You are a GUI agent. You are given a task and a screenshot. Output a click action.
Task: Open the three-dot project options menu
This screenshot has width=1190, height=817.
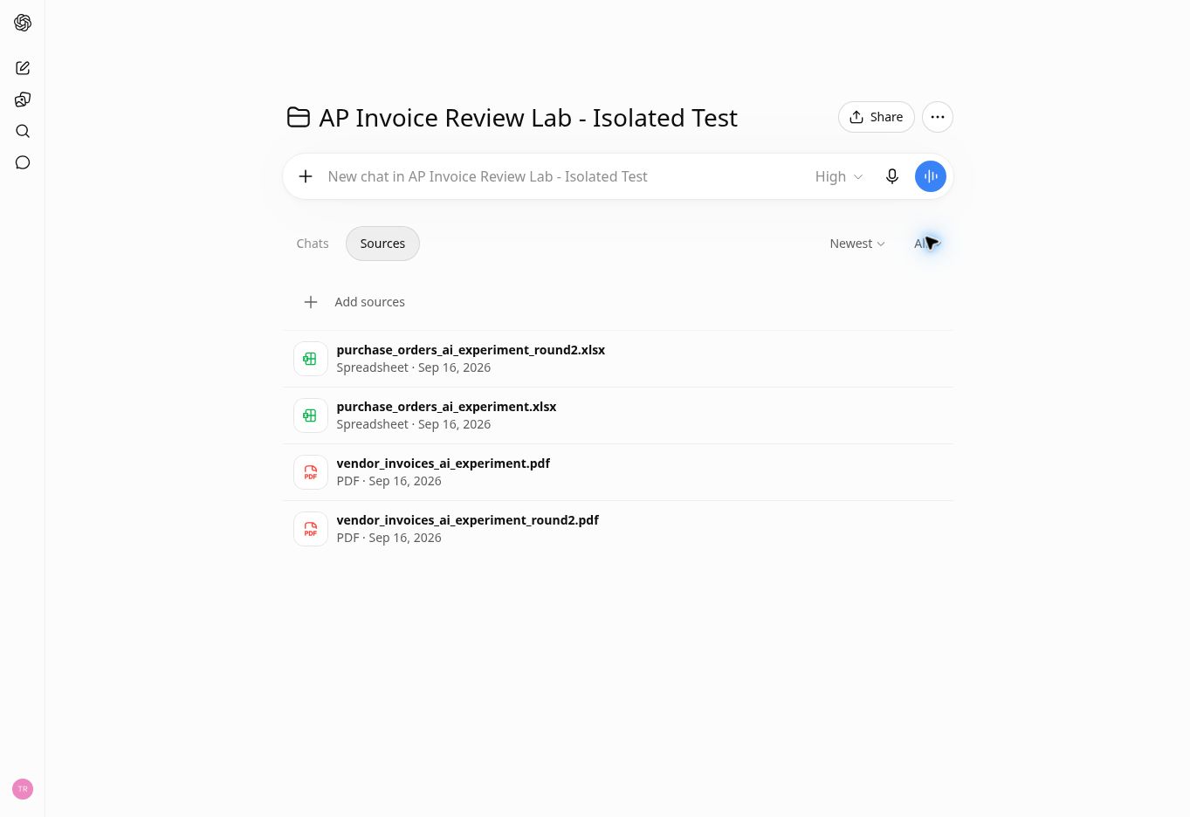(x=938, y=117)
